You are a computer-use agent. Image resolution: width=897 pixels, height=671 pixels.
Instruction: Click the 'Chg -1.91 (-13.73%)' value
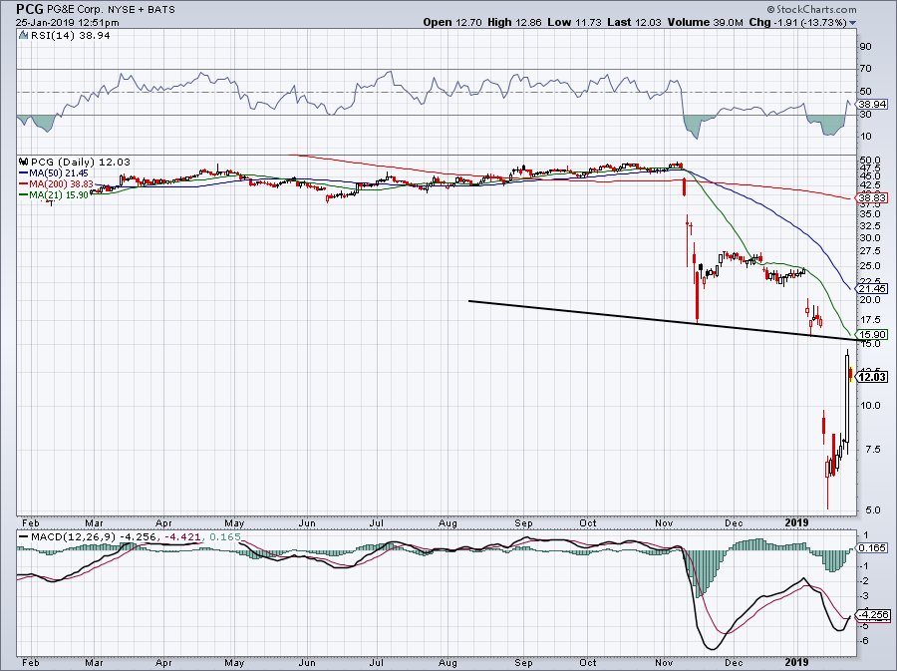point(797,22)
